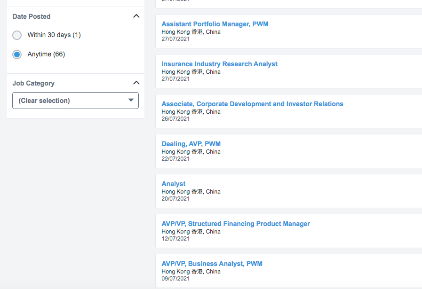Open Assistant Portfolio Manager, PWM job
The image size is (422, 289).
[215, 24]
